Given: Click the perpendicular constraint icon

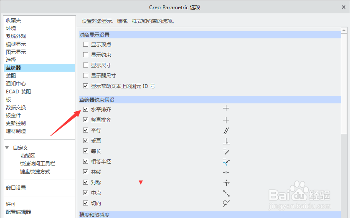Looking at the screenshot, I should coord(226,141).
